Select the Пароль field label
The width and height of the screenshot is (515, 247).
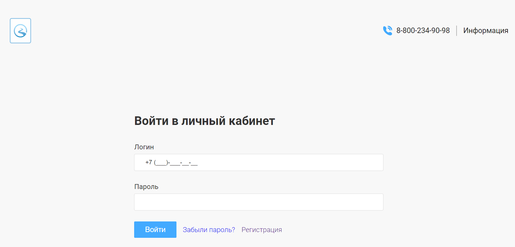(146, 187)
